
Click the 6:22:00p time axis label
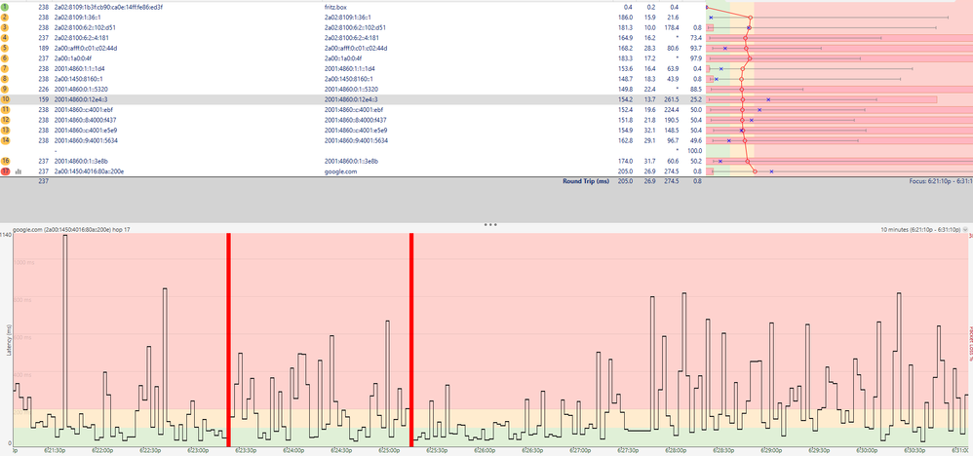click(103, 451)
